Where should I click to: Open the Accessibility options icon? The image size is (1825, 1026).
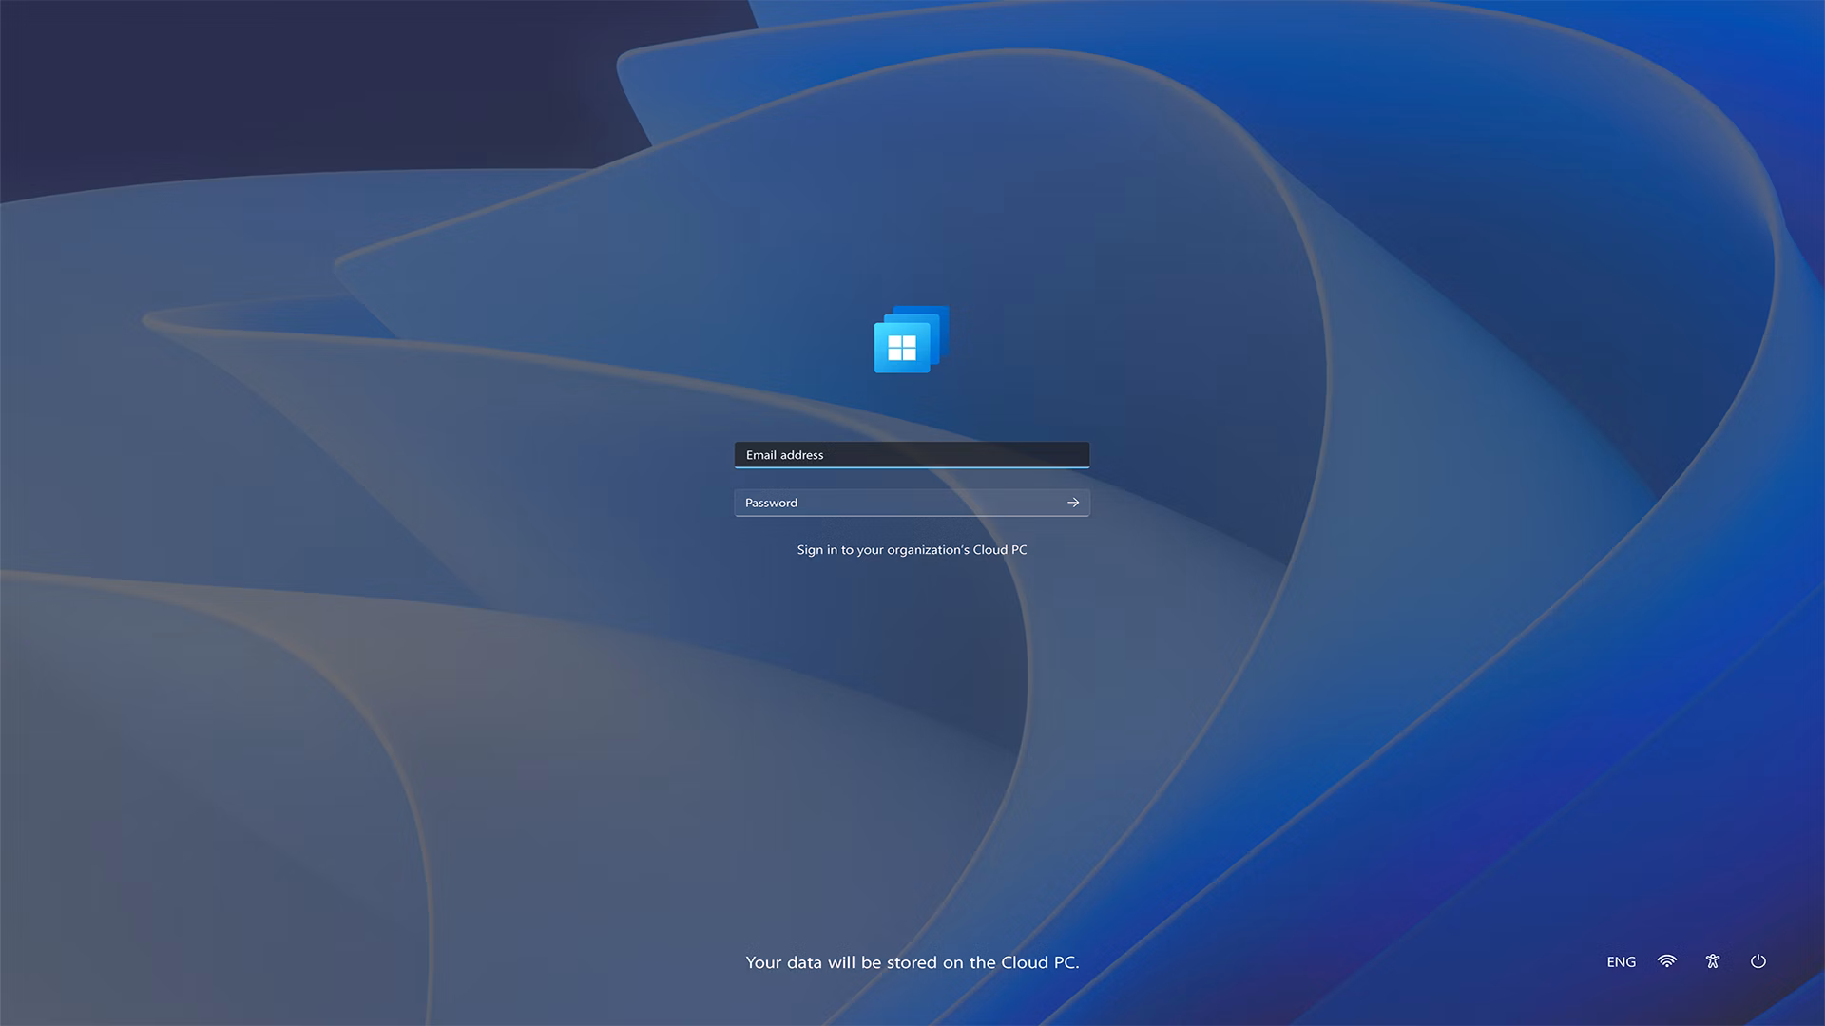tap(1713, 961)
